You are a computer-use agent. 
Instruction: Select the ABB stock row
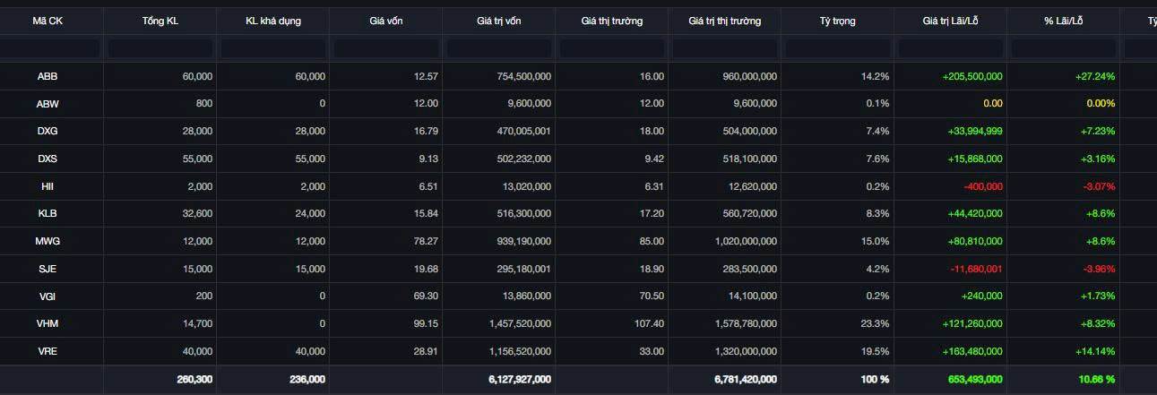click(47, 77)
